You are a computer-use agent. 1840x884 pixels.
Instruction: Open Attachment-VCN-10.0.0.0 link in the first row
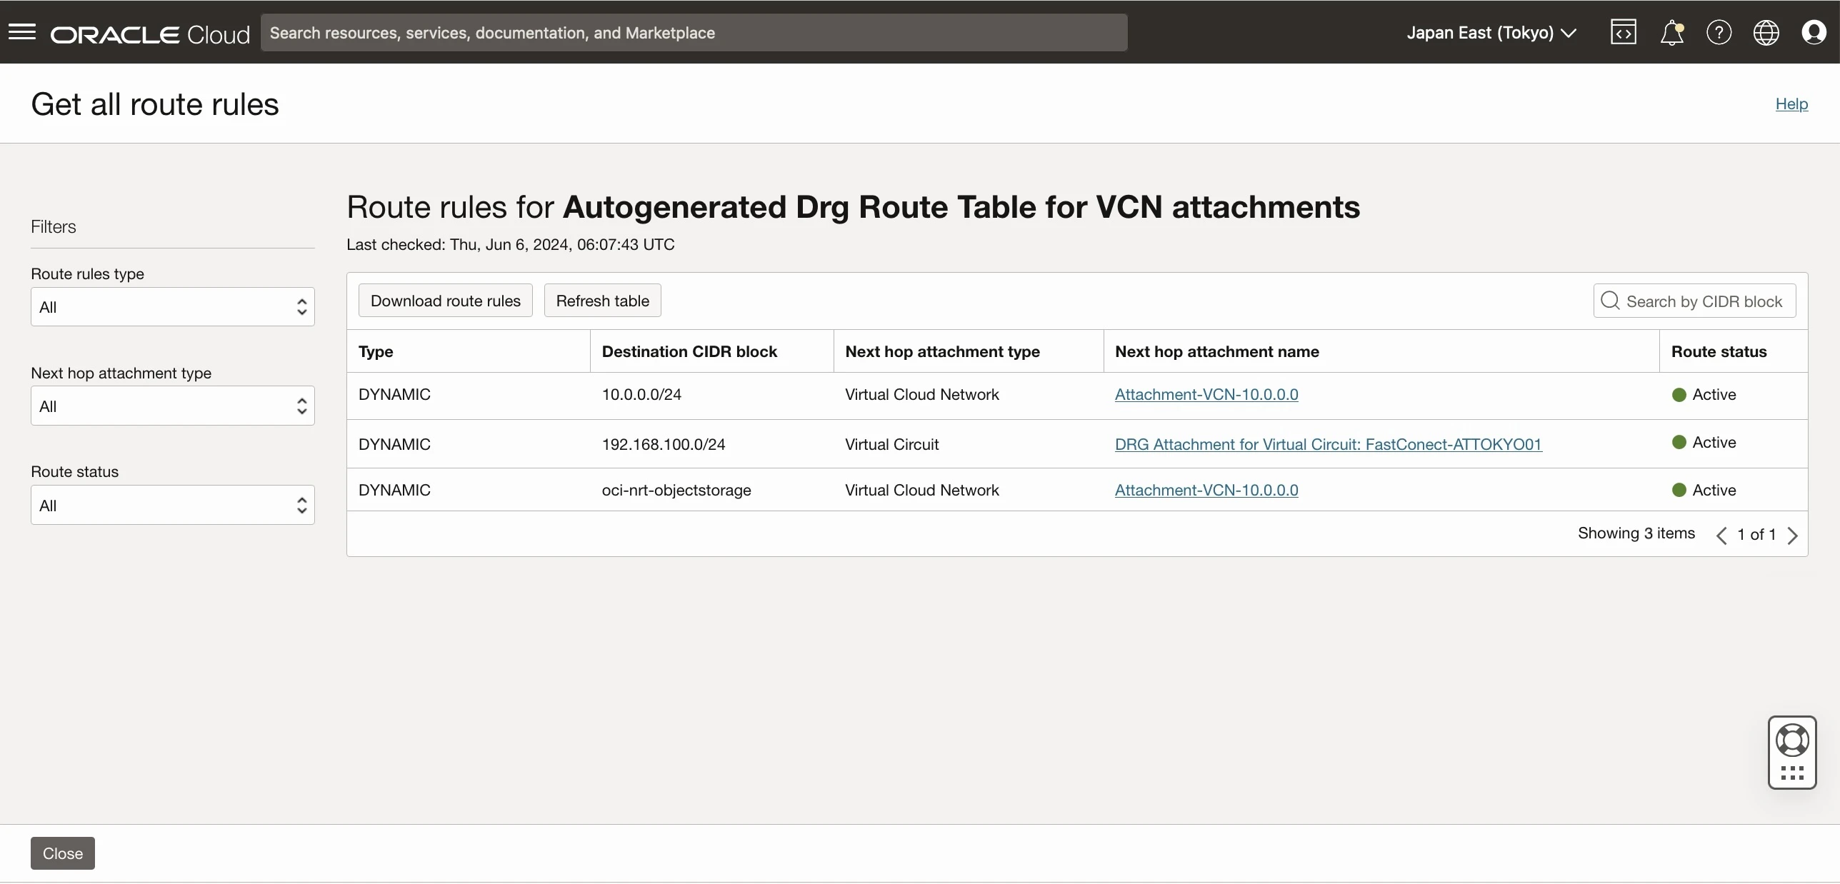click(1206, 394)
